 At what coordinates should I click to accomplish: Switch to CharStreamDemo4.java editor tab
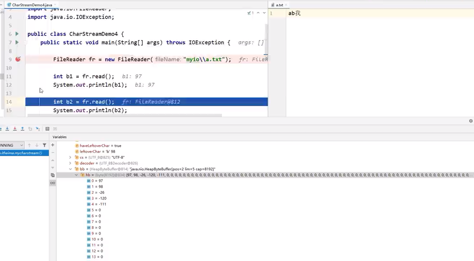point(32,5)
